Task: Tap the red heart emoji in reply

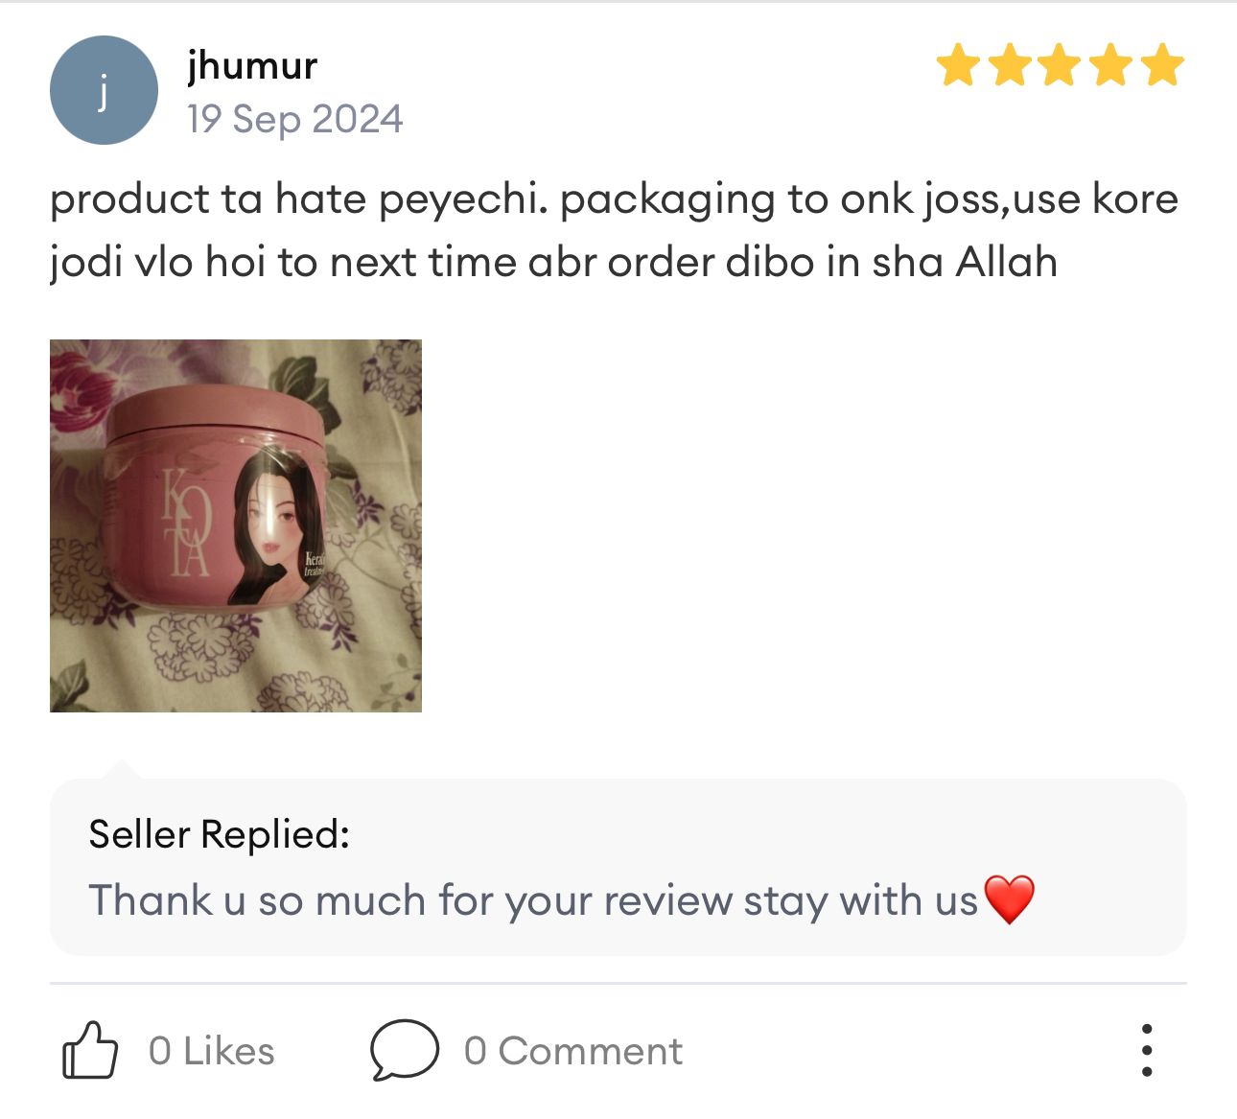Action: [1010, 899]
